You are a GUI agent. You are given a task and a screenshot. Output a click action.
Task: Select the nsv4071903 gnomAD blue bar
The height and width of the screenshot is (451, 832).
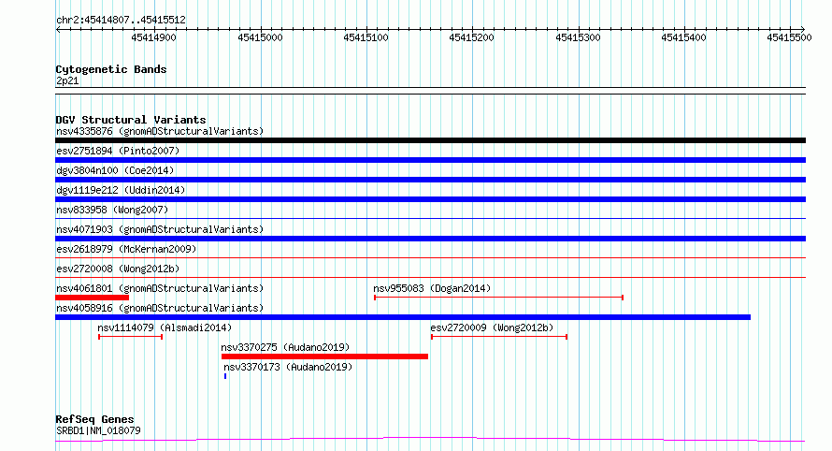430,239
